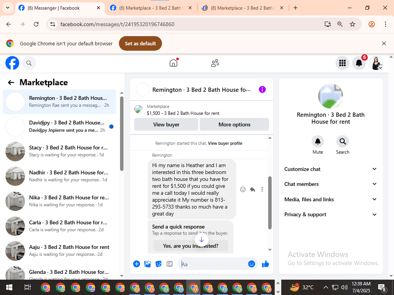Open the Friends icon

[215, 63]
